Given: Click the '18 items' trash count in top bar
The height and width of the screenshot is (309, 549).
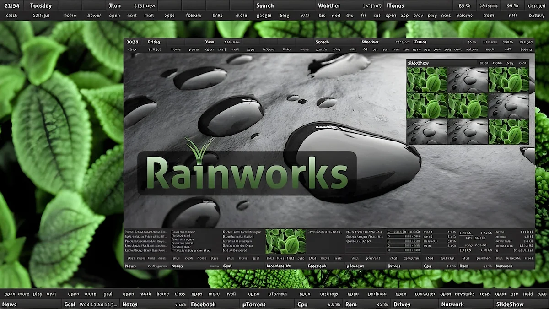Looking at the screenshot, I should [489, 5].
